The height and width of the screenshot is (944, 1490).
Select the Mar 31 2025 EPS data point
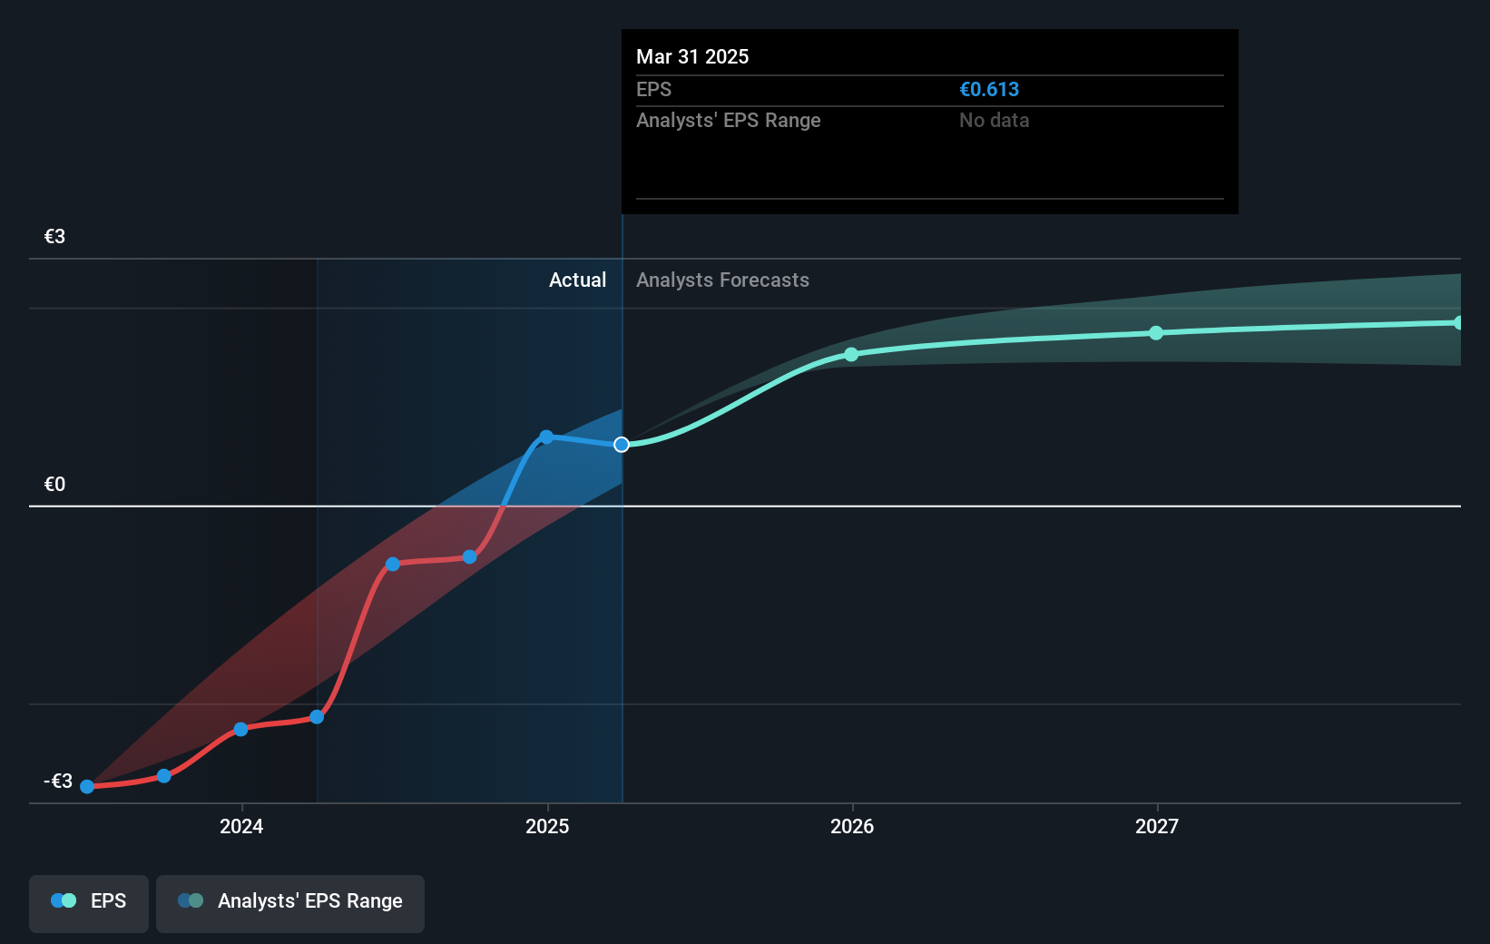point(622,445)
